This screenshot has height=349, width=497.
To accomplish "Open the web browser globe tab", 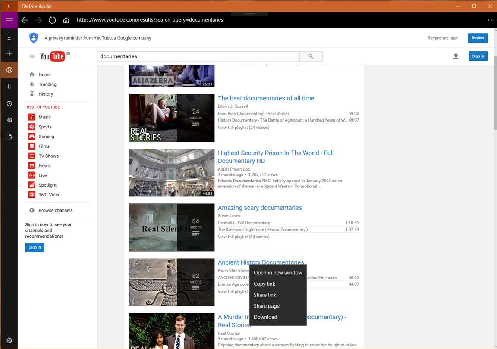I will [x=9, y=70].
